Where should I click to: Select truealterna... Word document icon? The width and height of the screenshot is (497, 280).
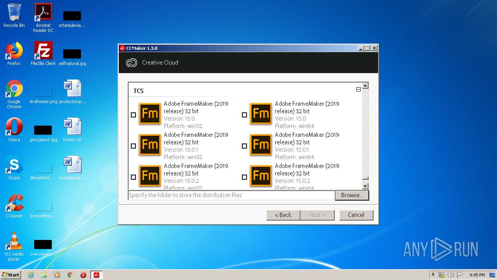72,168
